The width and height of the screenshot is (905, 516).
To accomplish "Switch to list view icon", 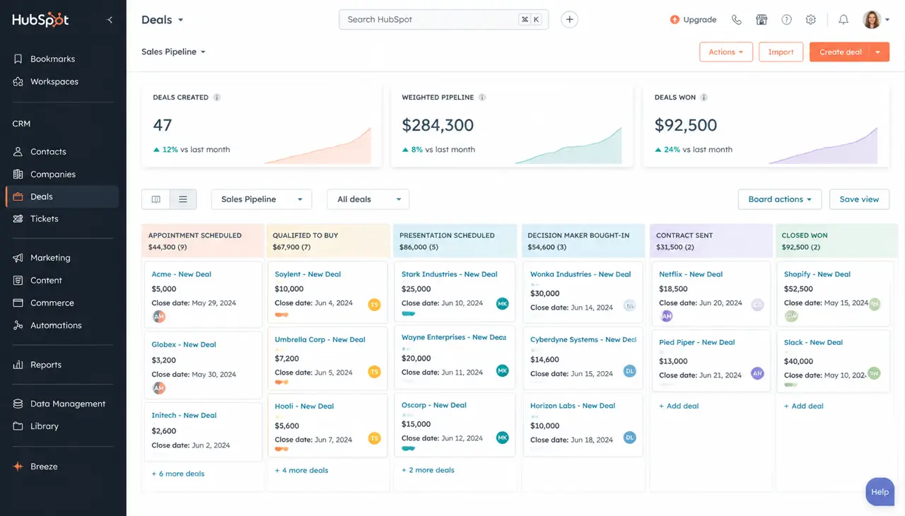I will [183, 199].
